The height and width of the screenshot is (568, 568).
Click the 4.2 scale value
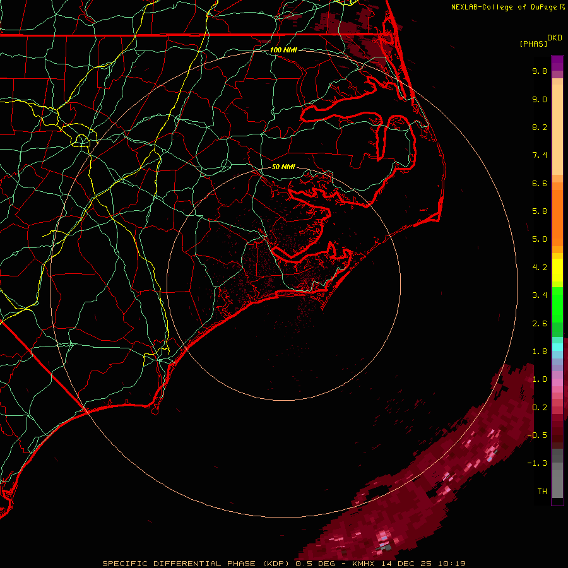pos(540,268)
